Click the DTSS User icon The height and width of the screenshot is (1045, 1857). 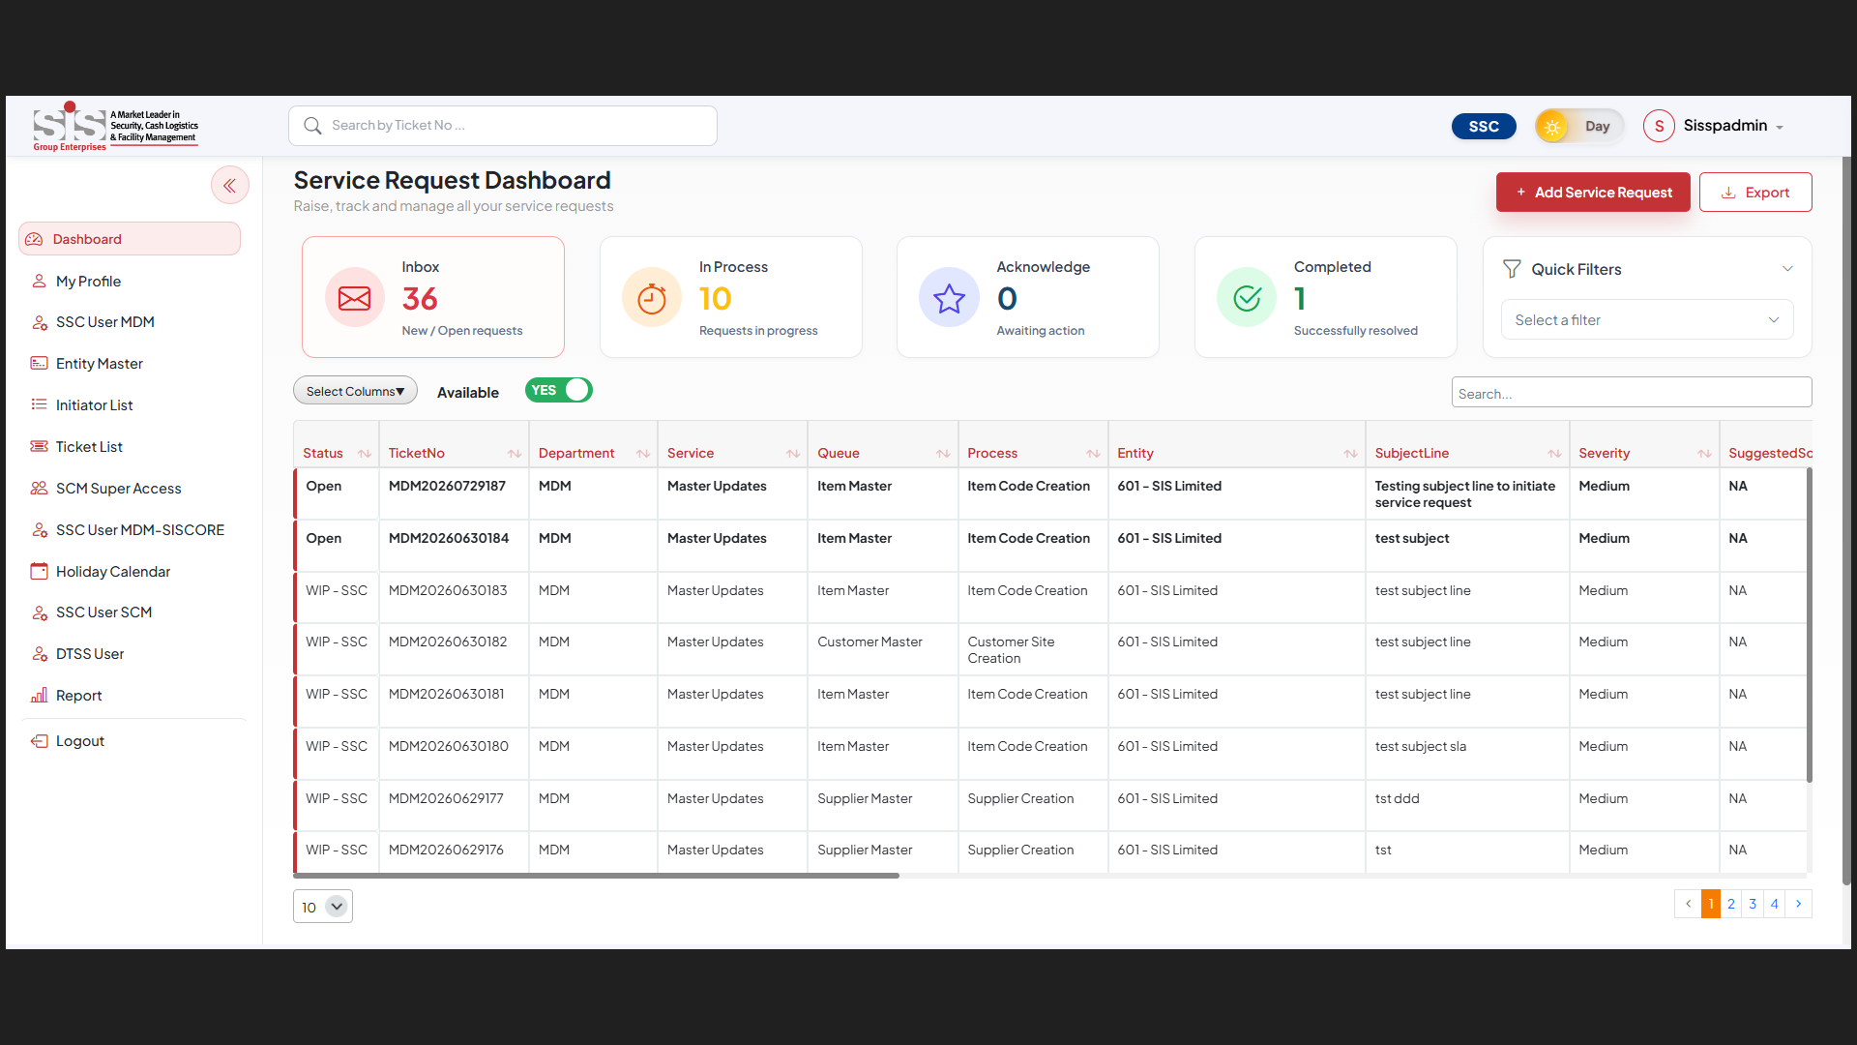[x=39, y=654]
